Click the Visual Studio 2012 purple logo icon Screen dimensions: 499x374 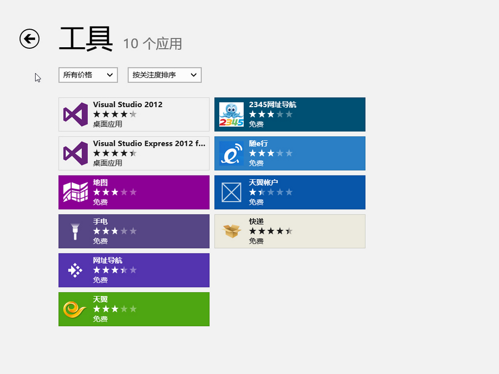75,115
